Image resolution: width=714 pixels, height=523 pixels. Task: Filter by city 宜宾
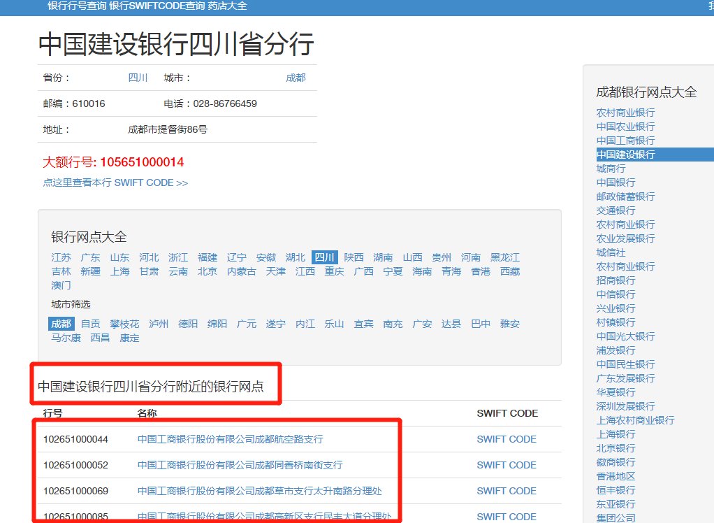click(x=363, y=324)
